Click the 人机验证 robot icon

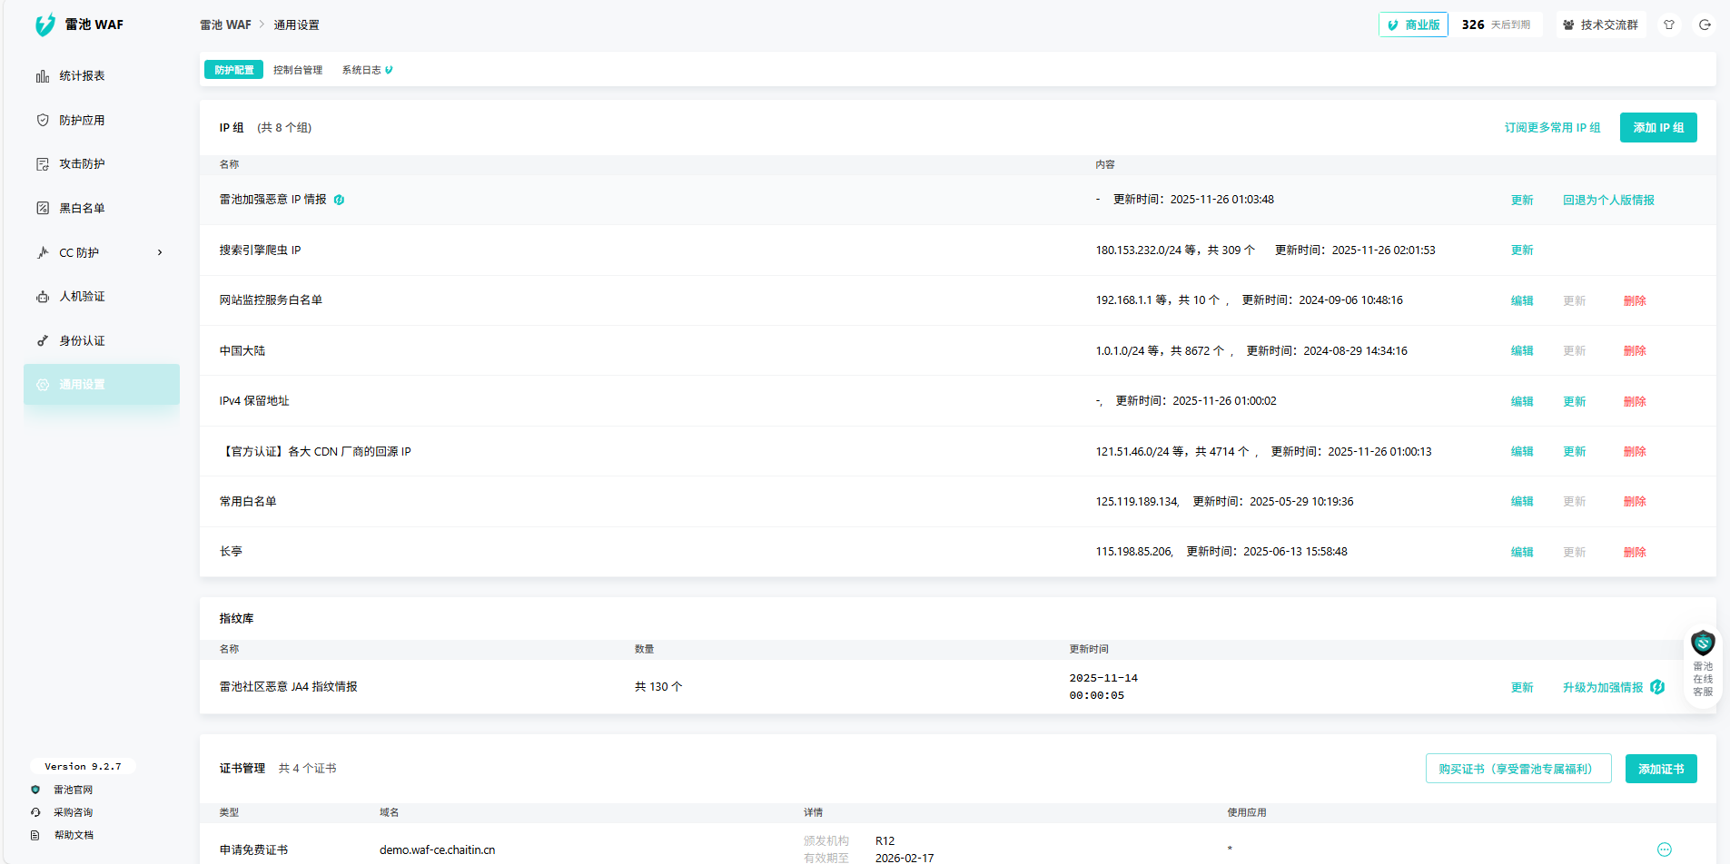(x=43, y=297)
